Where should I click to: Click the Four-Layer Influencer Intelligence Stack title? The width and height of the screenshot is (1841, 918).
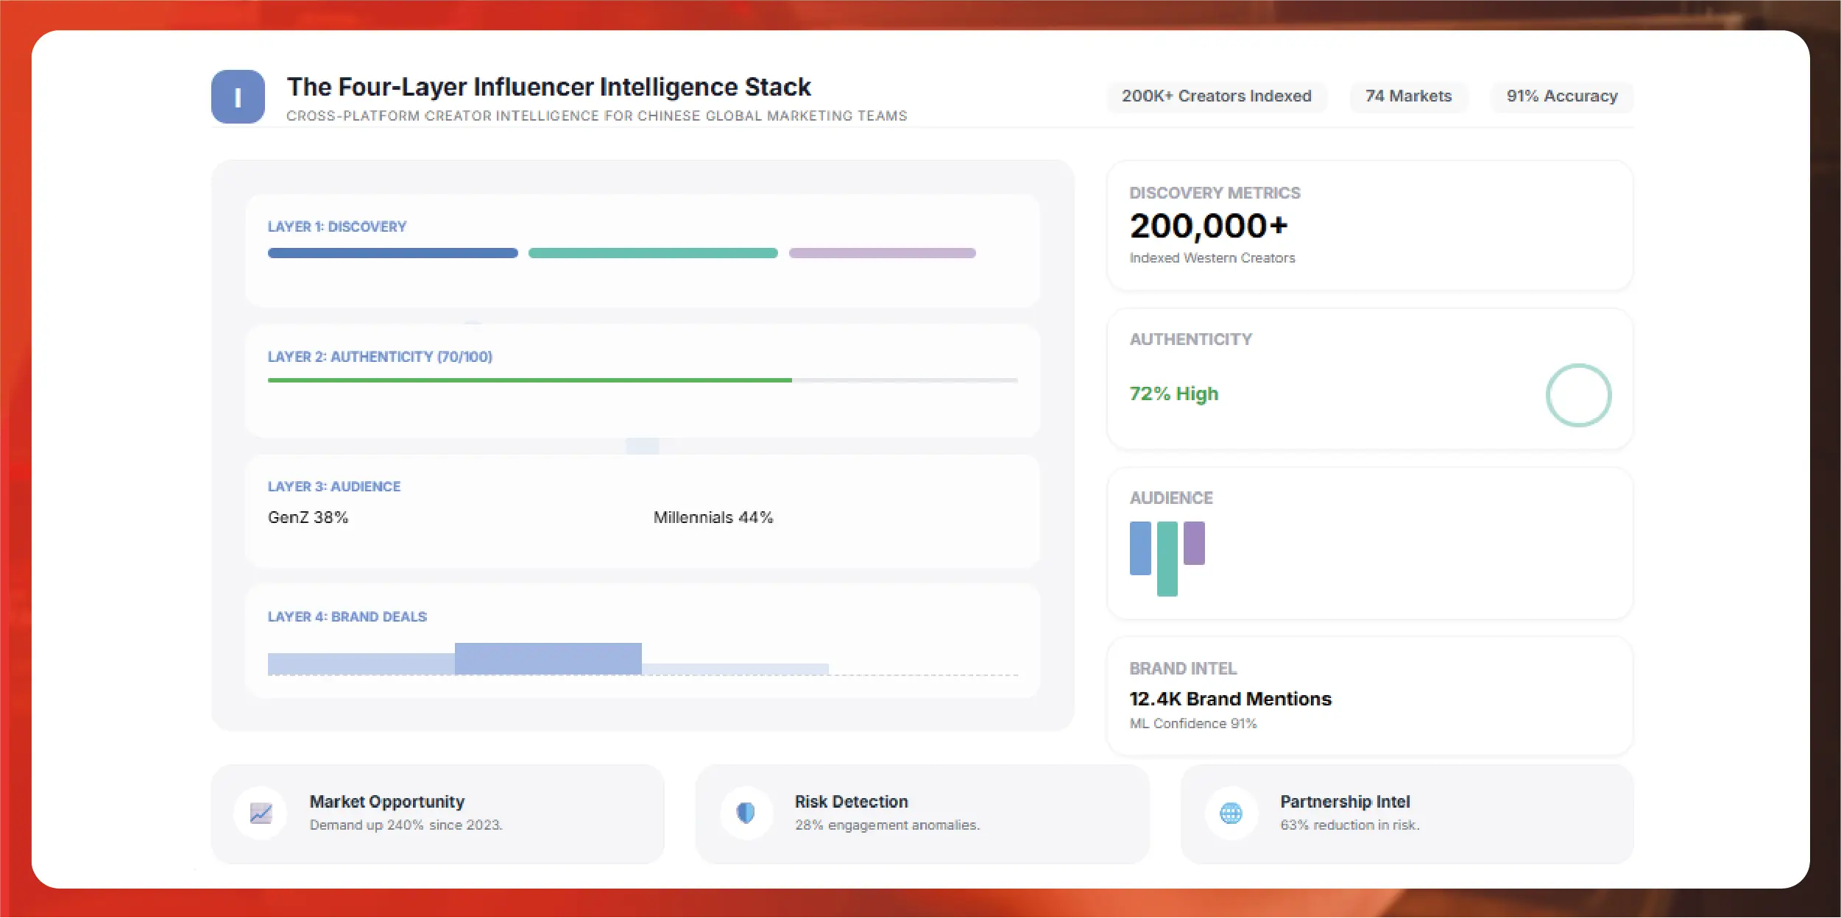[549, 87]
